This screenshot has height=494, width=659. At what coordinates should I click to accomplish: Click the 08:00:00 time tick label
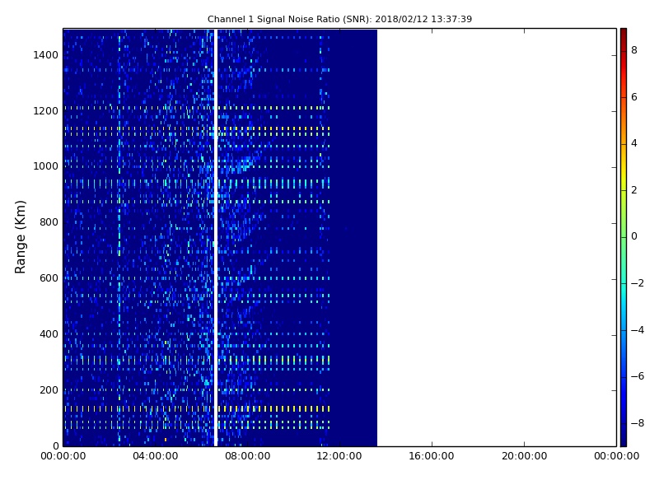pyautogui.click(x=248, y=456)
